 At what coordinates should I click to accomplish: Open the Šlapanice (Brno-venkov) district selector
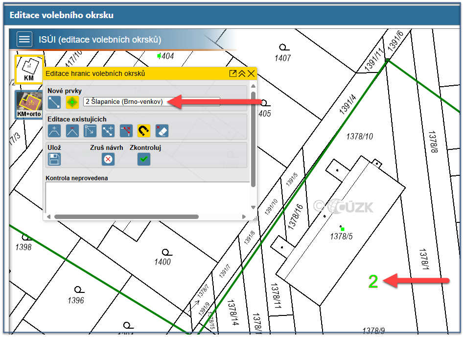[151, 101]
